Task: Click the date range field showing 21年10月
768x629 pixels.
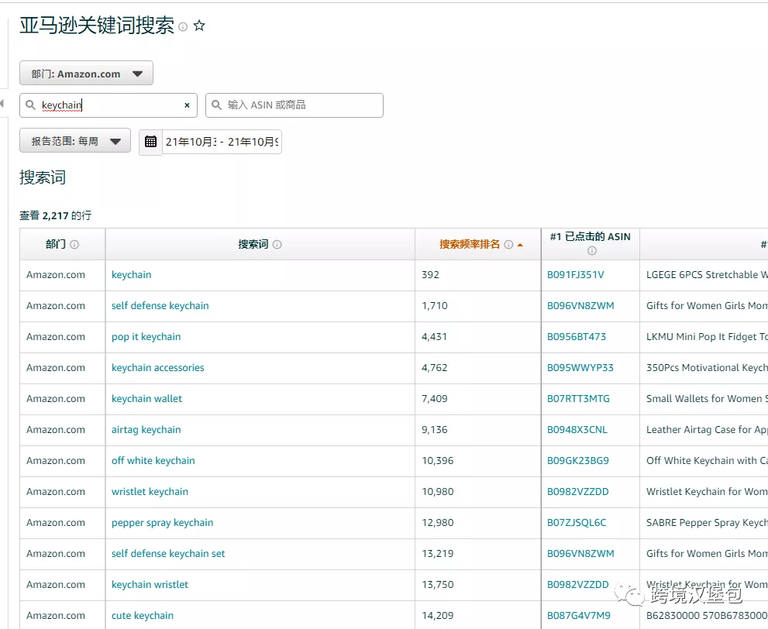Action: pyautogui.click(x=221, y=142)
